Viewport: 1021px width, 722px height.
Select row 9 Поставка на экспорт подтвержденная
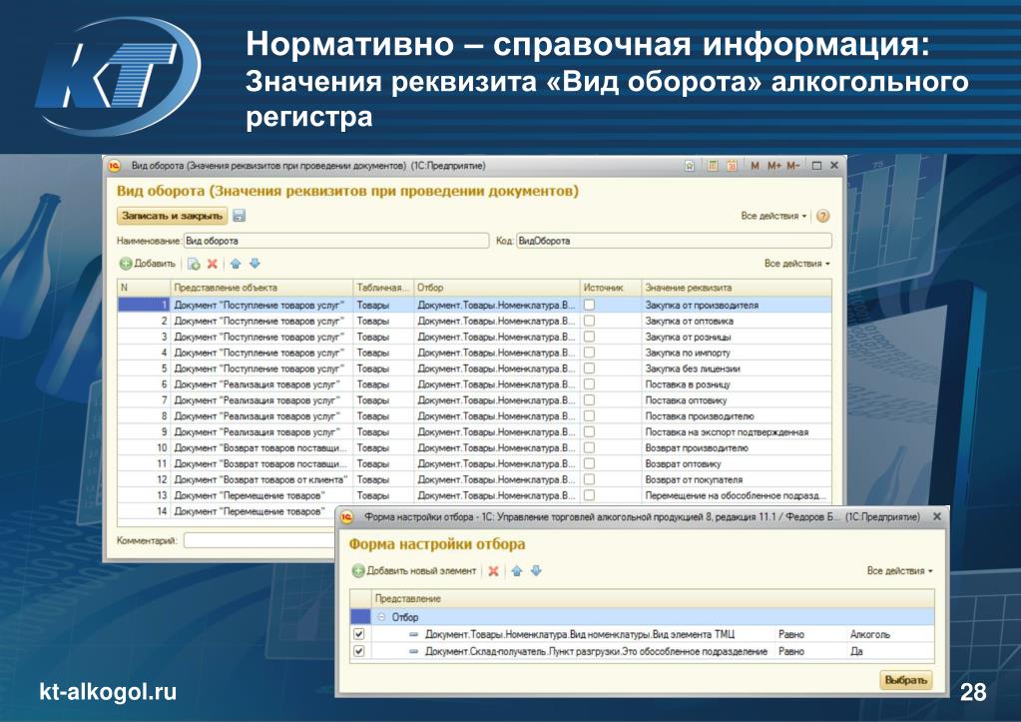(x=474, y=432)
